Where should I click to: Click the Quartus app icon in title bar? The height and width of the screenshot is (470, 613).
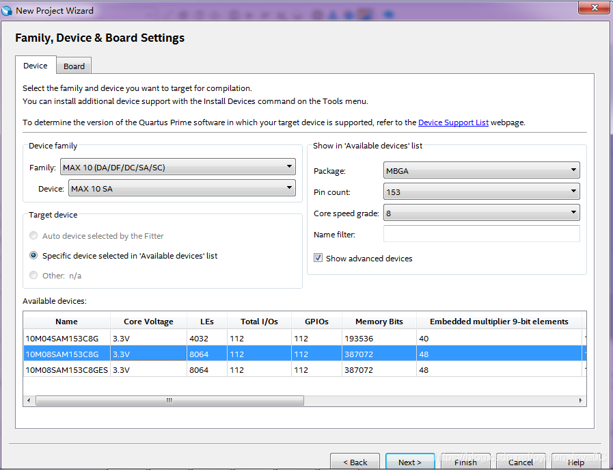tap(7, 10)
